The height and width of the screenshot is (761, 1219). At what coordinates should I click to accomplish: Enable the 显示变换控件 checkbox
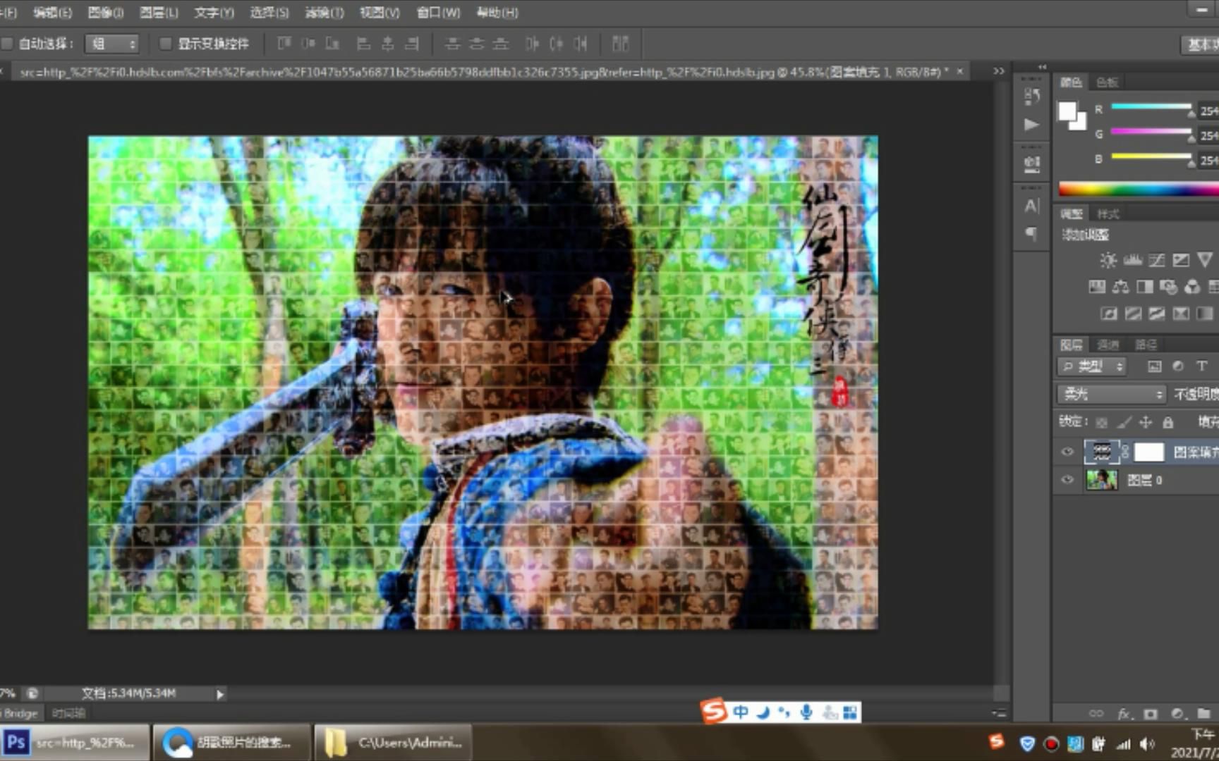pos(165,44)
